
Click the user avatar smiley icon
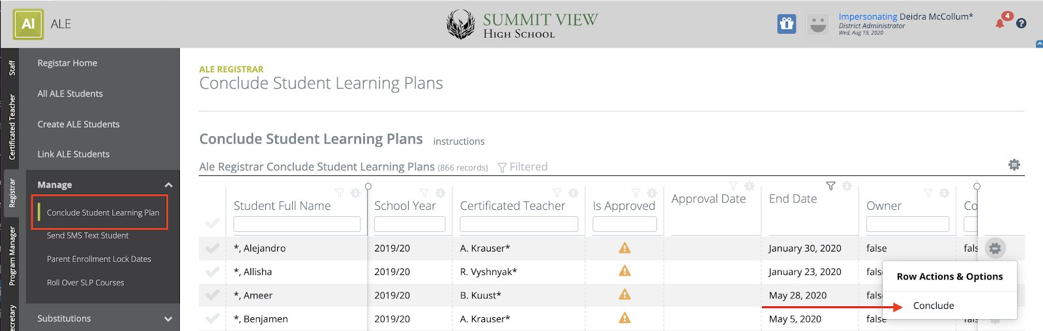tap(817, 24)
